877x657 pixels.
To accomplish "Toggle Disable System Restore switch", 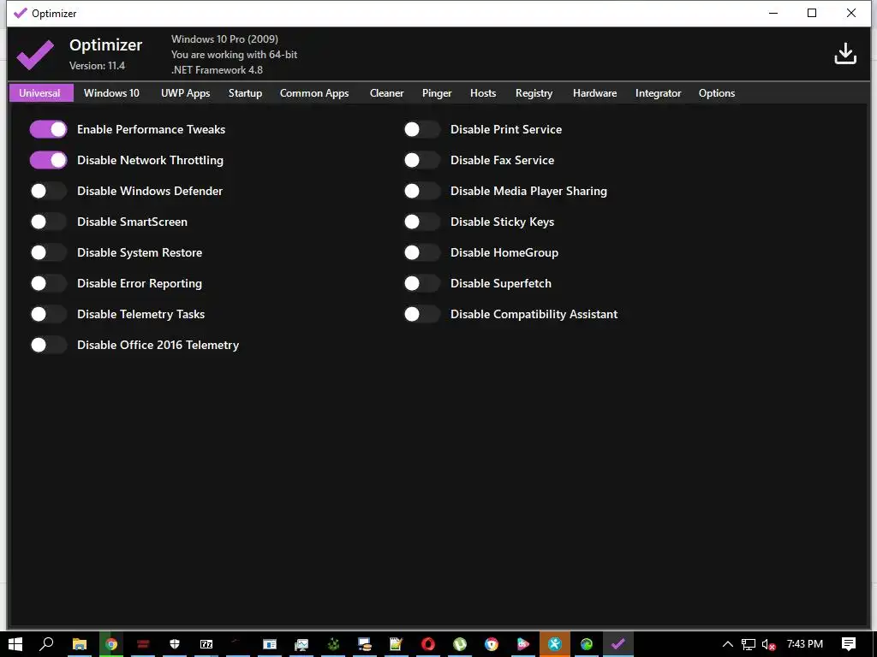I will pos(49,252).
